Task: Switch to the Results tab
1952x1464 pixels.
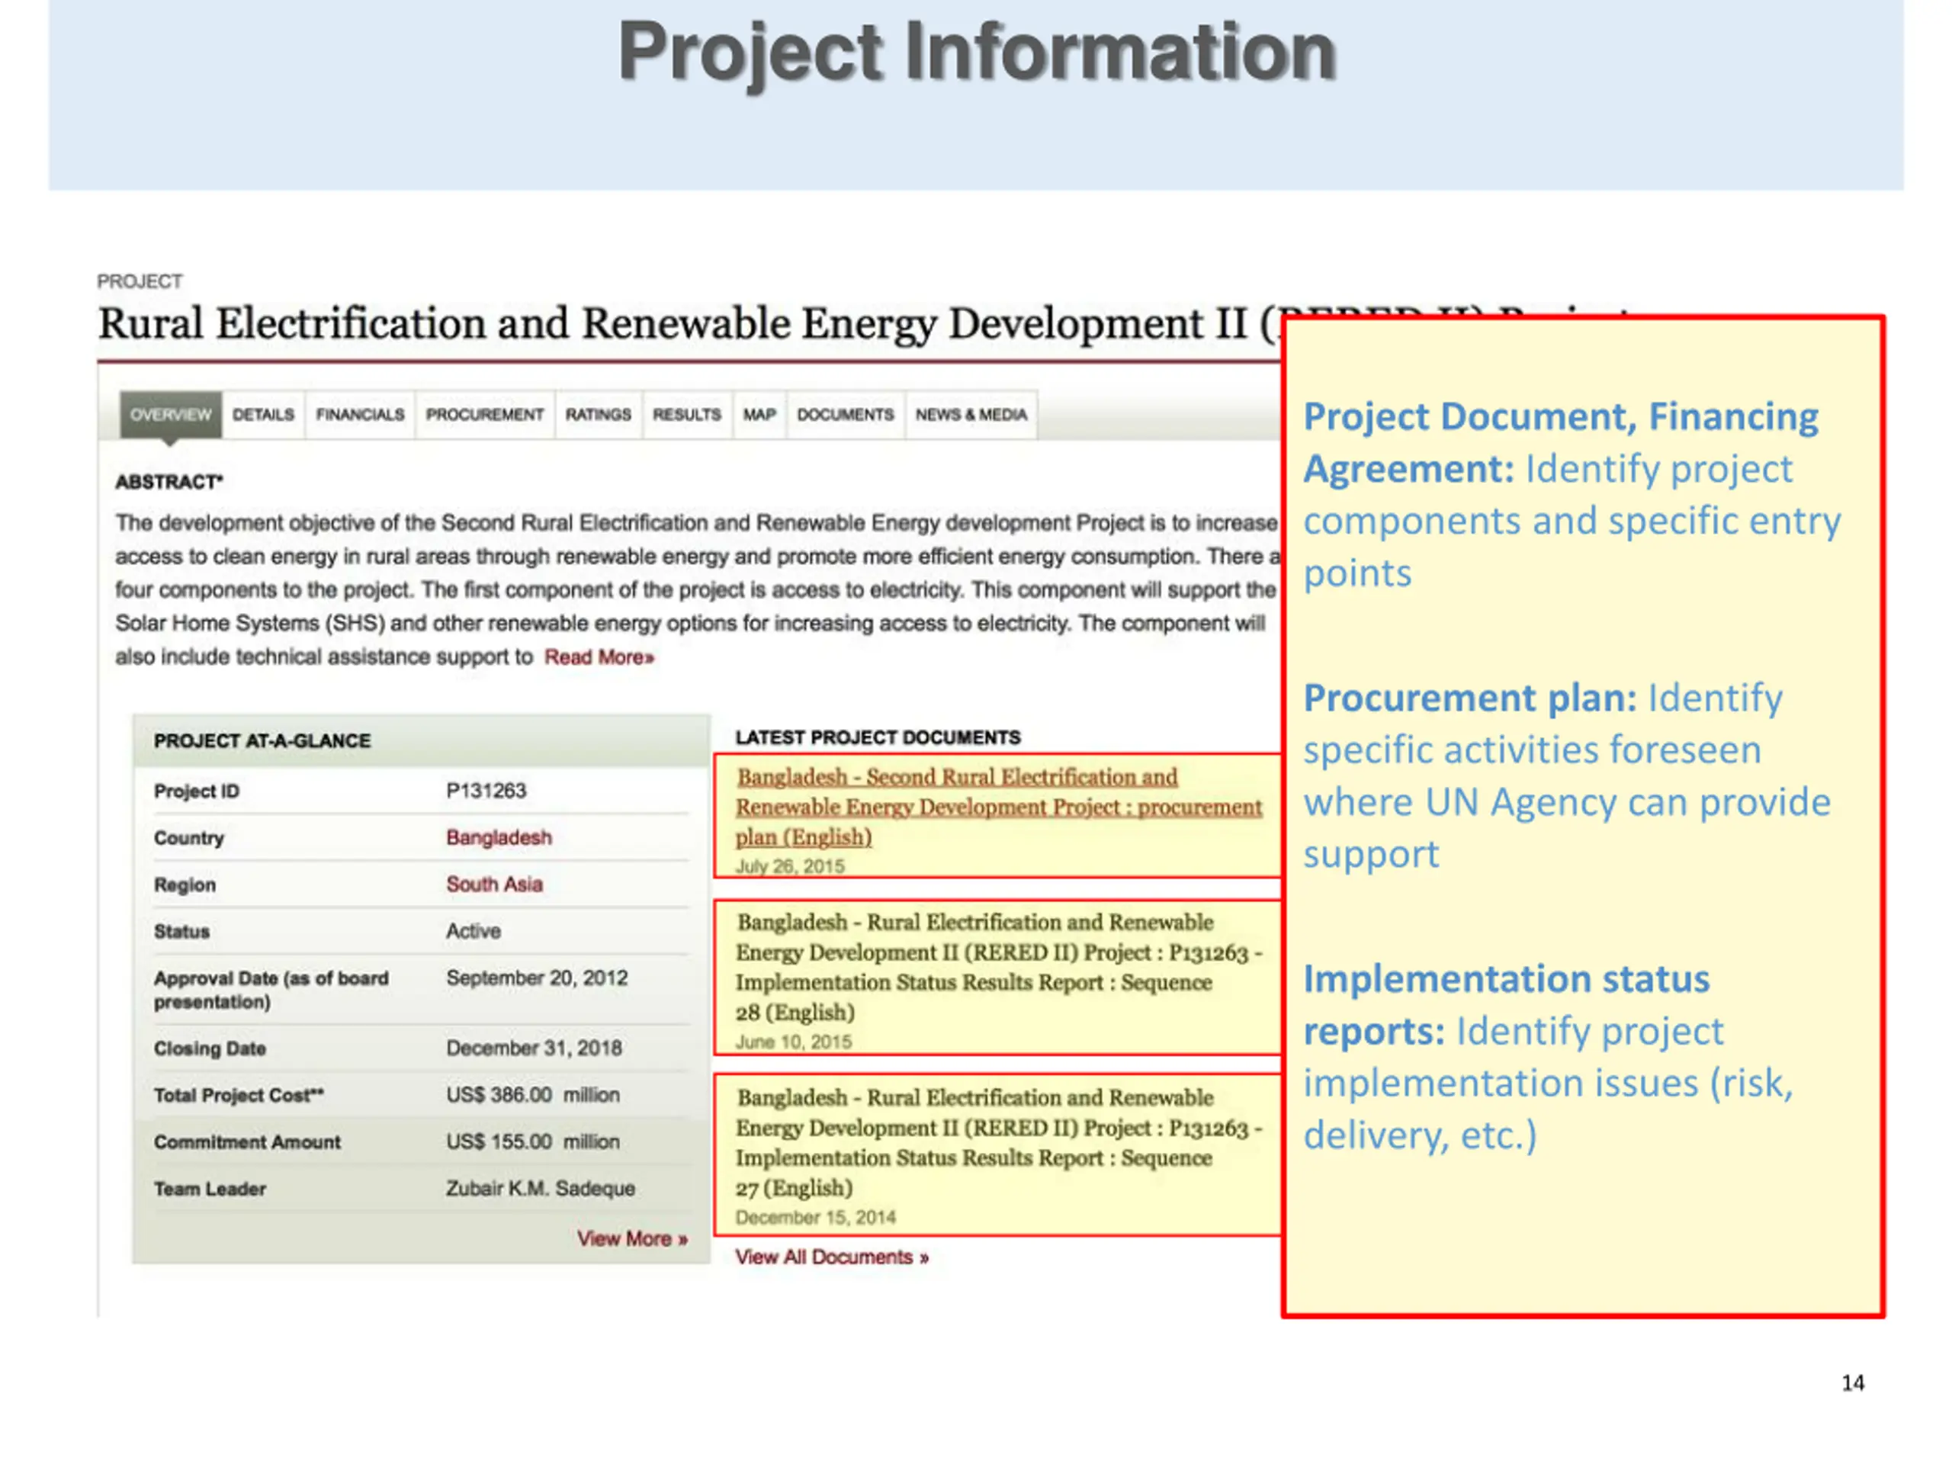Action: (x=686, y=415)
